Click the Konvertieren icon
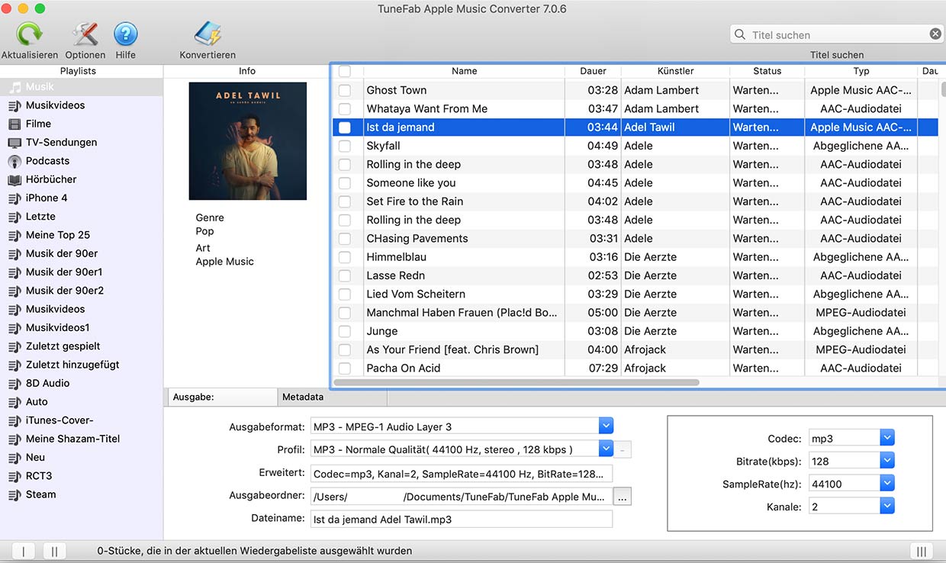Viewport: 946px width, 563px height. coord(208,34)
